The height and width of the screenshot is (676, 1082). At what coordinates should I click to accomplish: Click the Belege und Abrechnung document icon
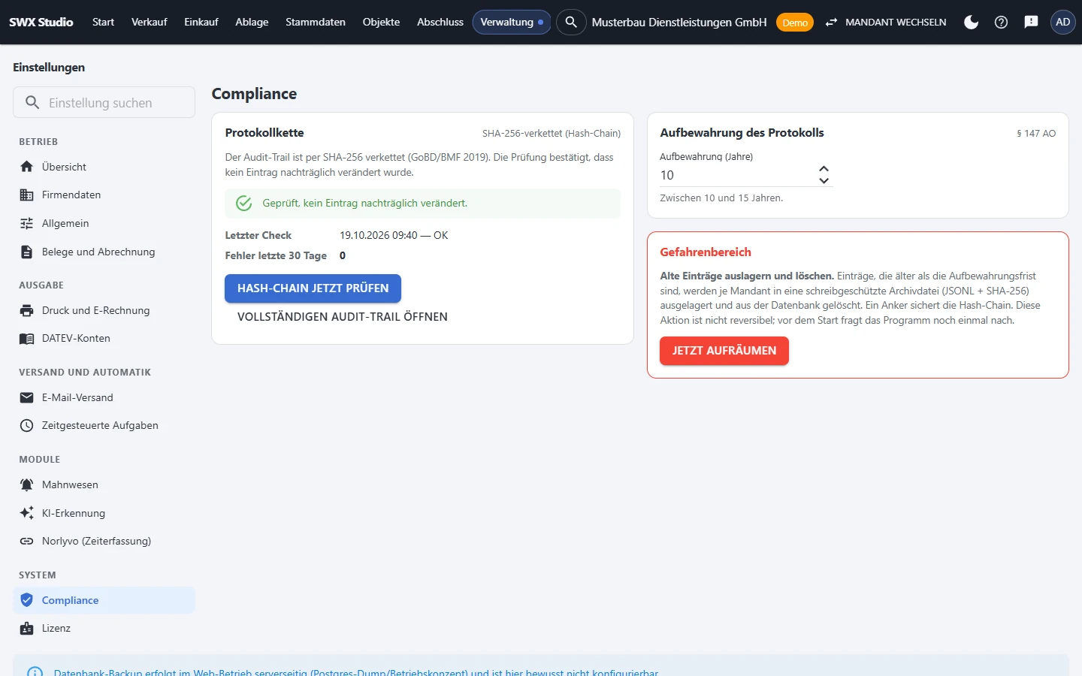(27, 252)
